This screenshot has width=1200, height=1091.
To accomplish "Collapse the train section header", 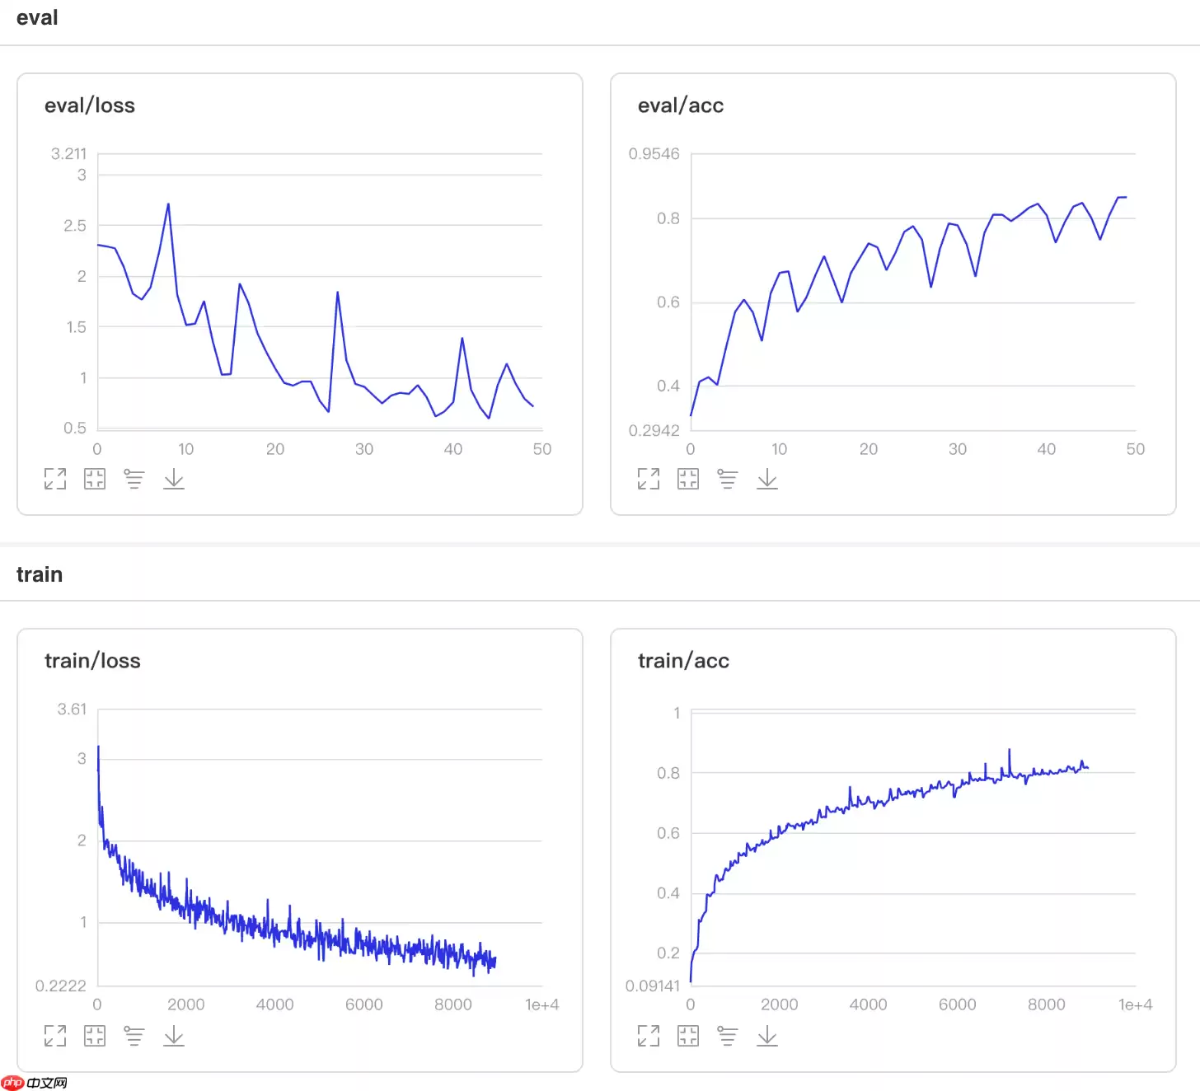I will click(x=40, y=574).
